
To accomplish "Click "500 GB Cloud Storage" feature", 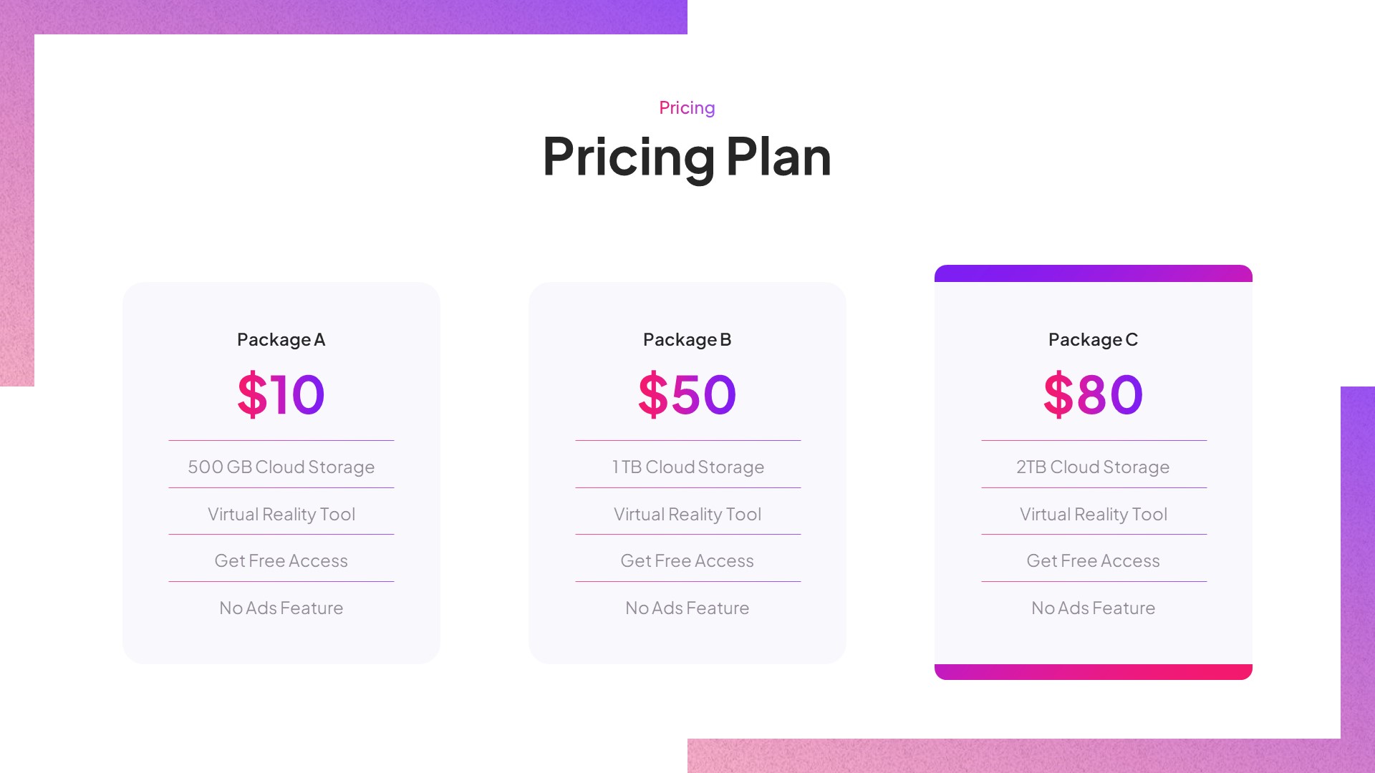I will pyautogui.click(x=281, y=467).
